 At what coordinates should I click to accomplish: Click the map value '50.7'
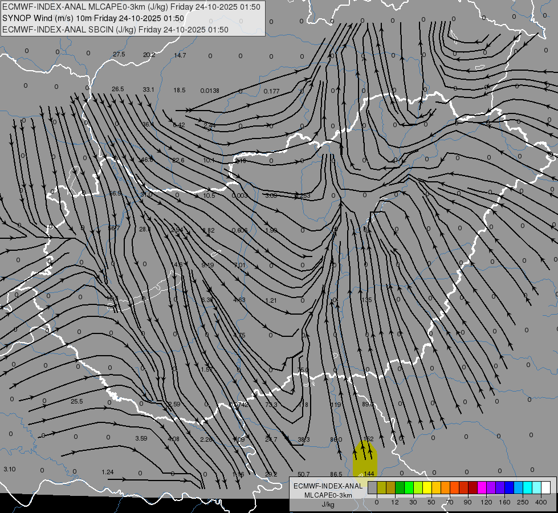(303, 474)
